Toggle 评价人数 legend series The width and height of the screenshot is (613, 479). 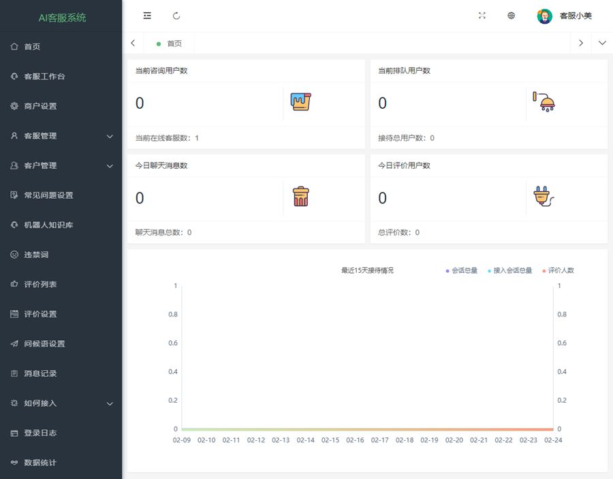pos(558,270)
